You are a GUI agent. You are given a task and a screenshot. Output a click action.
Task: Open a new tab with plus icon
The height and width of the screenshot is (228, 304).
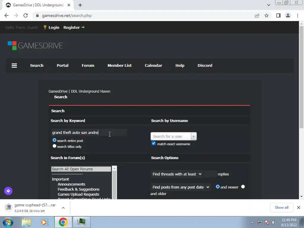[x=80, y=5]
